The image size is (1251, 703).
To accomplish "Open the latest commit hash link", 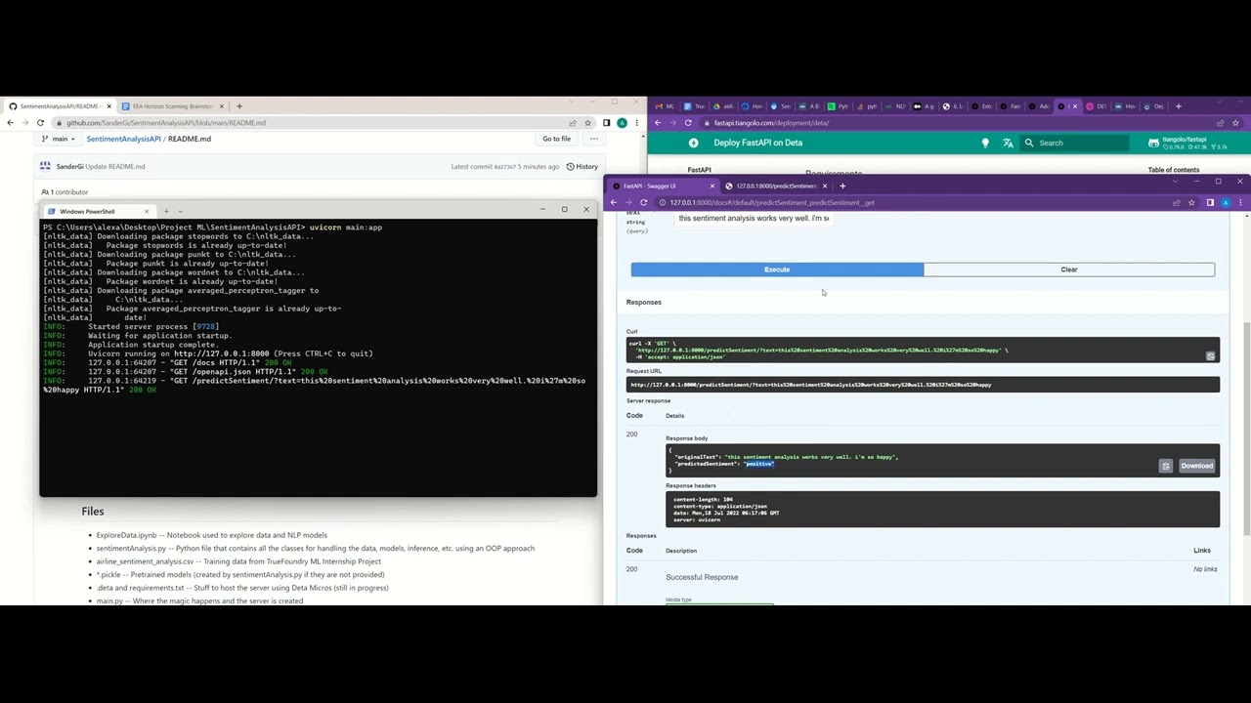I will pos(504,167).
